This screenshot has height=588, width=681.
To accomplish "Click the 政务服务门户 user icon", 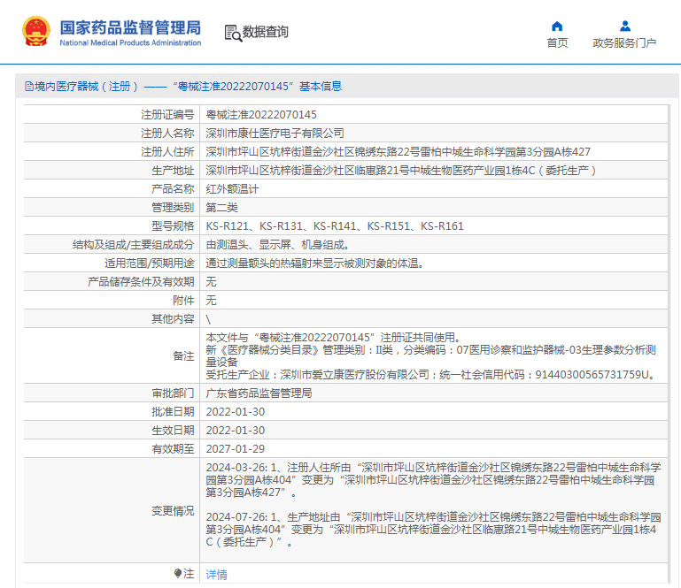I will pos(625,26).
